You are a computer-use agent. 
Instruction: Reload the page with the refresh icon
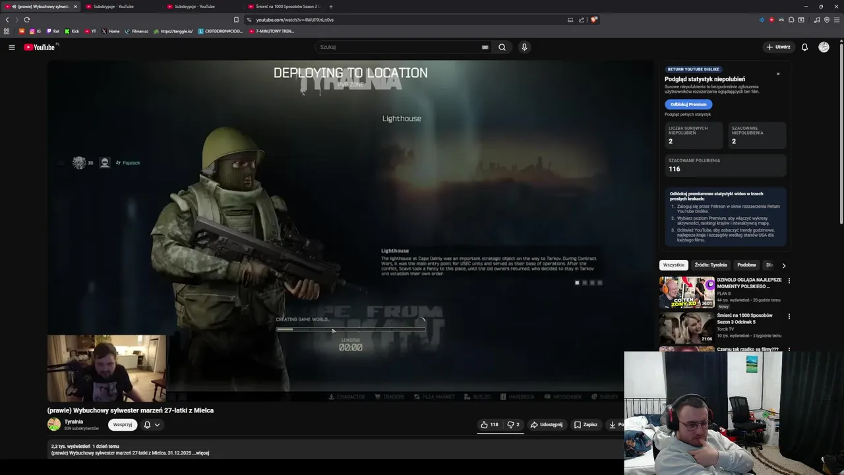point(26,20)
